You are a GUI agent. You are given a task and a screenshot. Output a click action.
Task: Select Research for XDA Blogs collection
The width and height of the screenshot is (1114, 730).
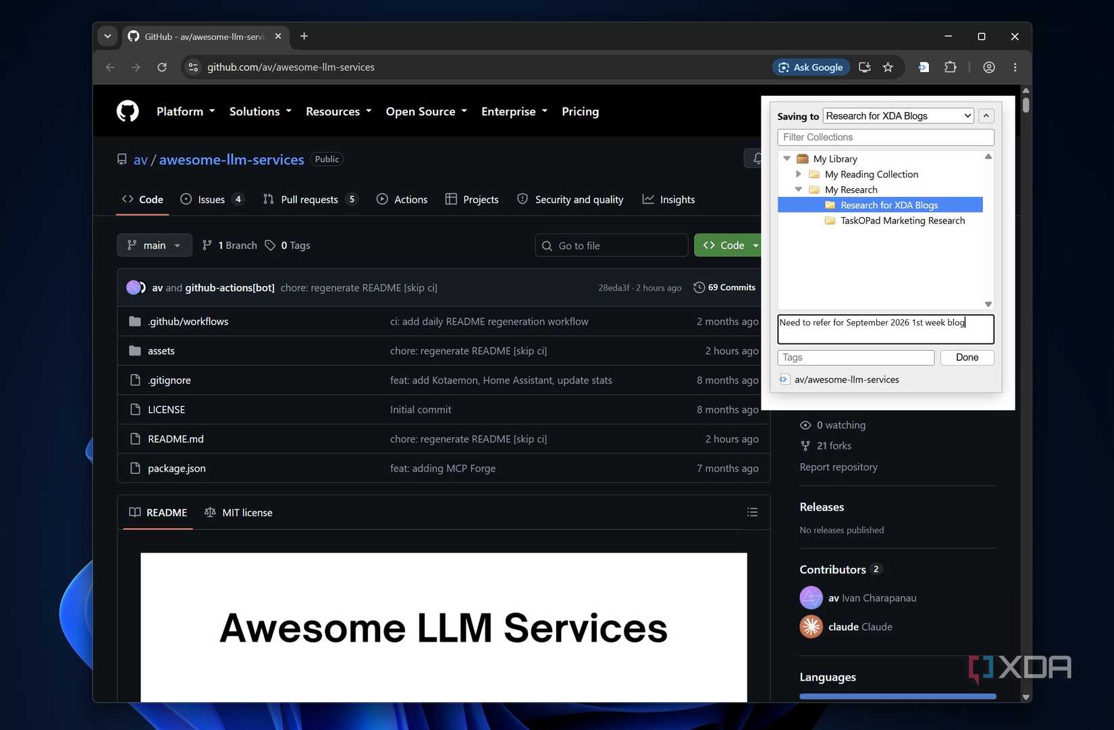tap(880, 205)
